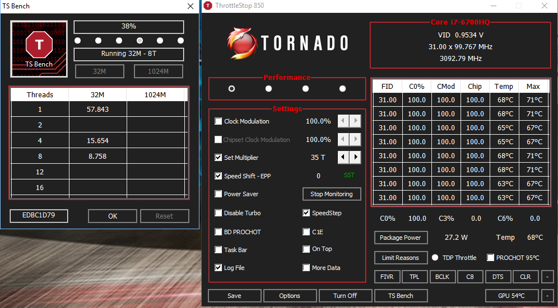
Task: Click minus button beside GPU temperature
Action: (x=548, y=296)
